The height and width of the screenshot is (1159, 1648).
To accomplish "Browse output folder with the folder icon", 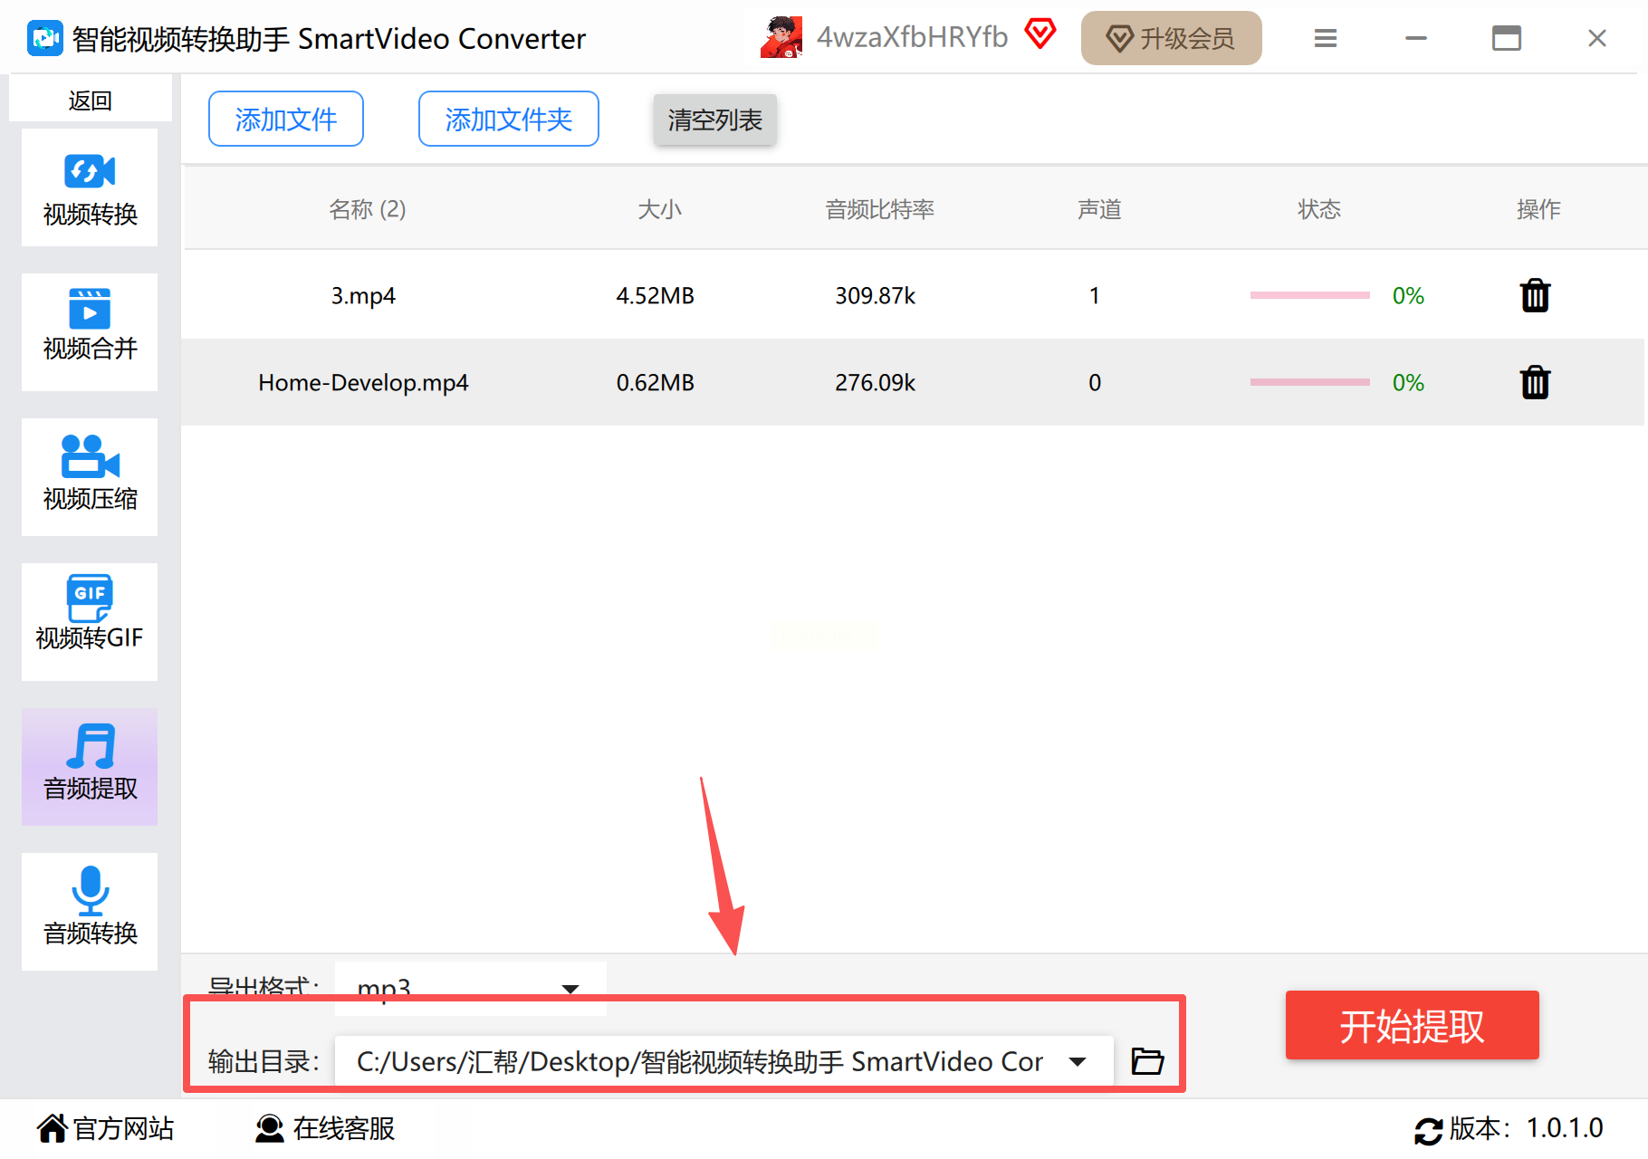I will tap(1147, 1060).
